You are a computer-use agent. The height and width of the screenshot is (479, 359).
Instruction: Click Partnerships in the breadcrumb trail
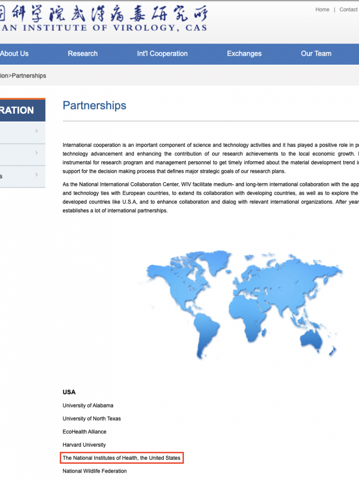[x=29, y=75]
